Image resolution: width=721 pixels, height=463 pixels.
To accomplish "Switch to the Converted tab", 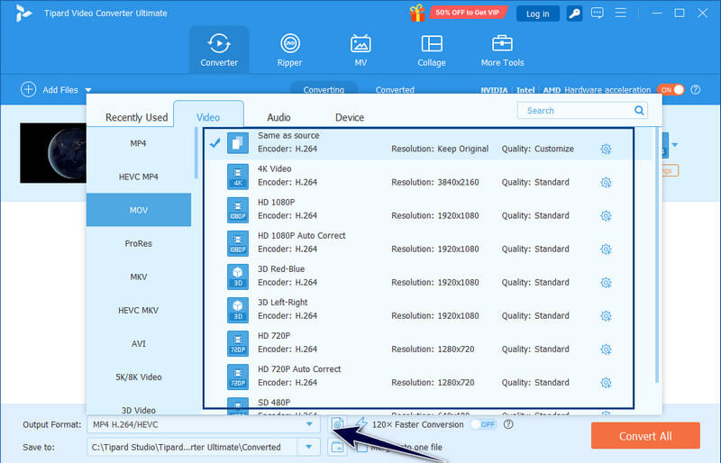I will click(395, 89).
